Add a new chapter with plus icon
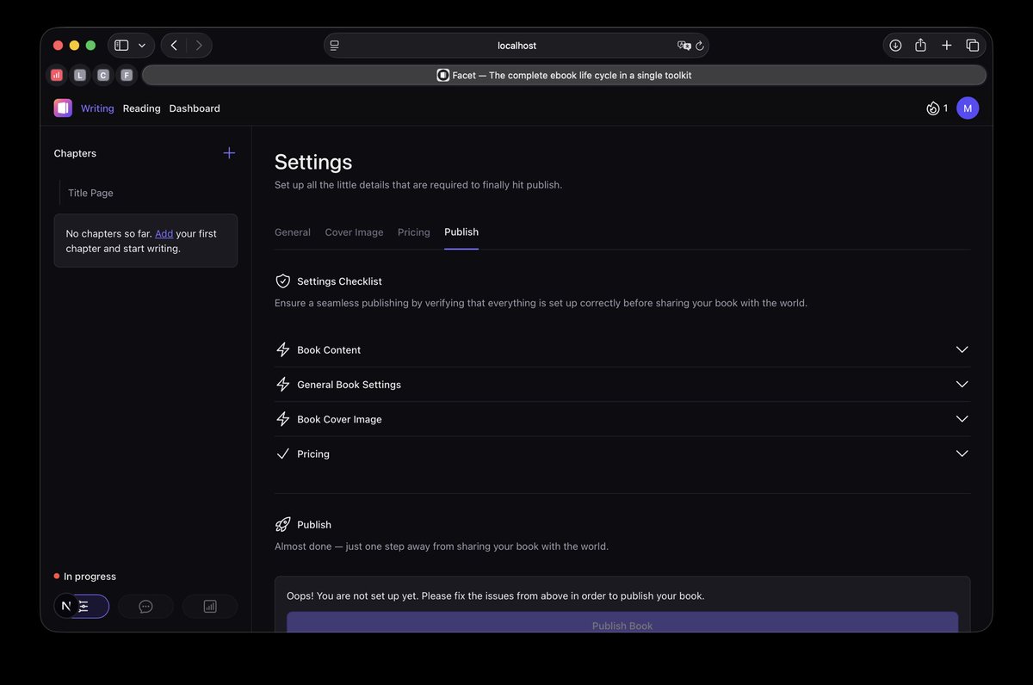 coord(229,153)
